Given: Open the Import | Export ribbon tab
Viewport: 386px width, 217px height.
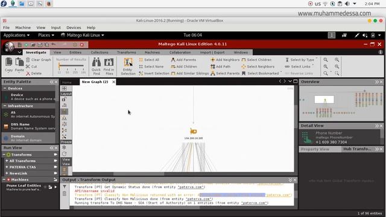Looking at the screenshot, I should click(212, 52).
